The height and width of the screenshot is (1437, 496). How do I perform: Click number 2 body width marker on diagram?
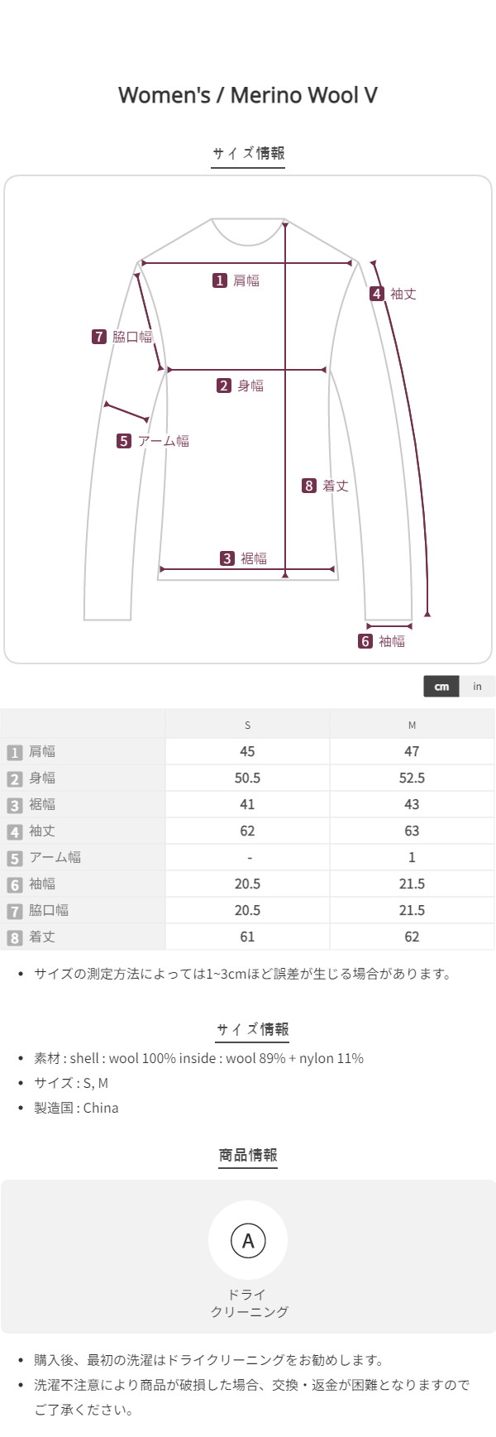[224, 386]
